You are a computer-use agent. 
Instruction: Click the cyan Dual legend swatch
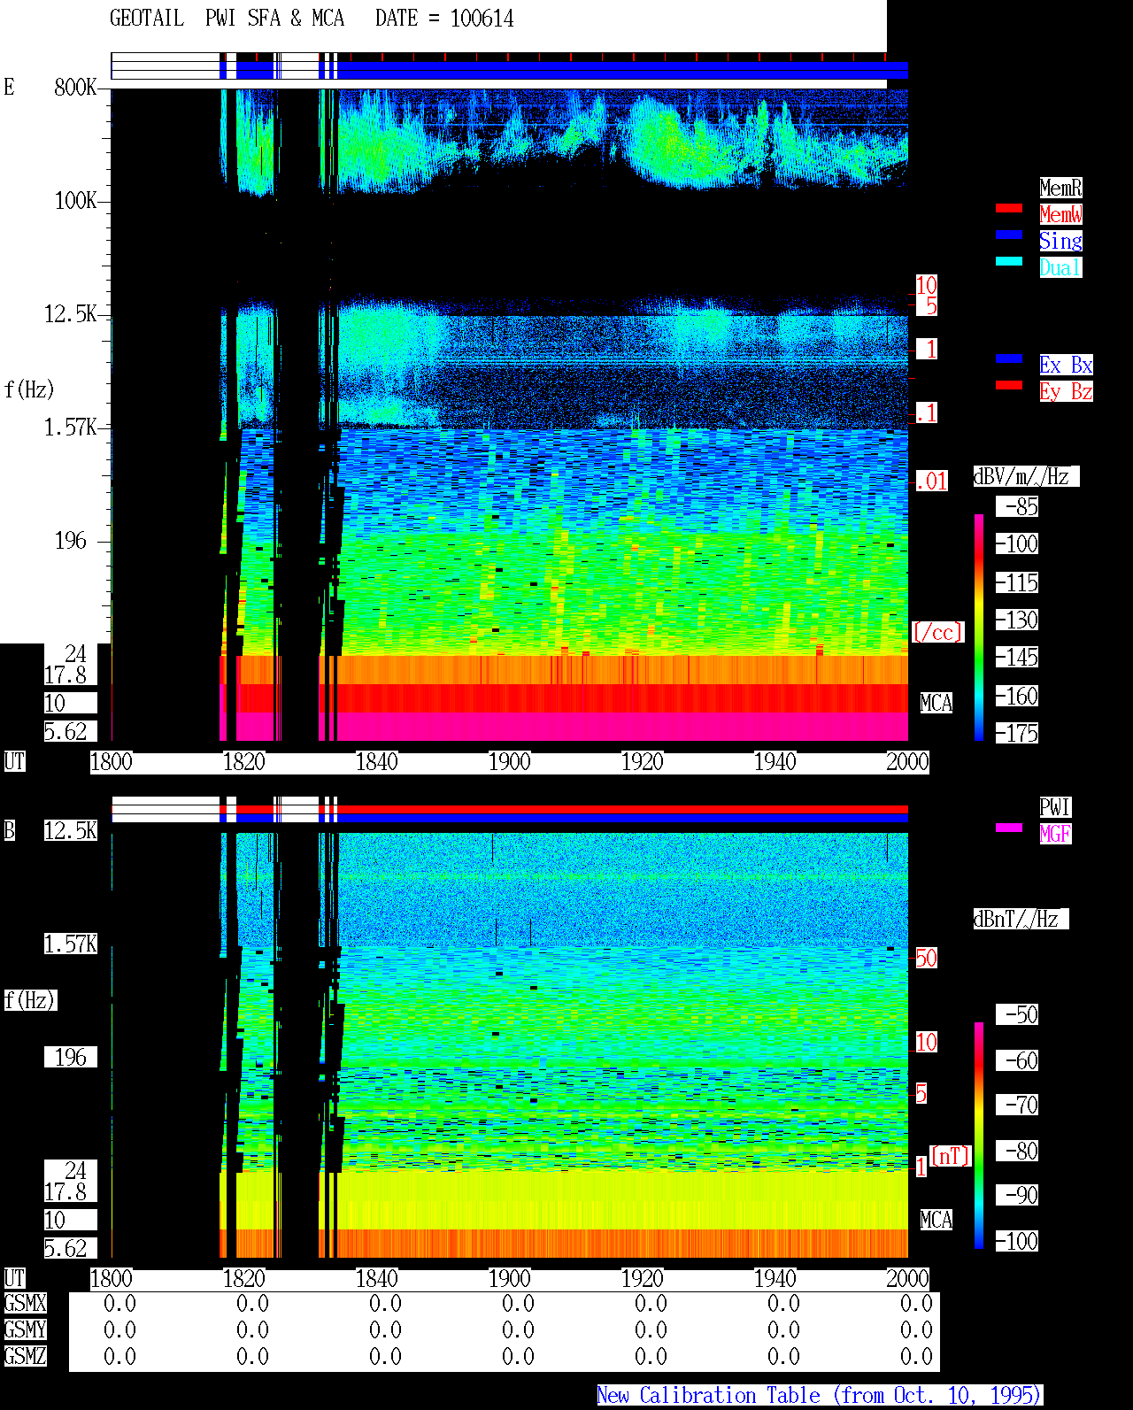[1009, 261]
